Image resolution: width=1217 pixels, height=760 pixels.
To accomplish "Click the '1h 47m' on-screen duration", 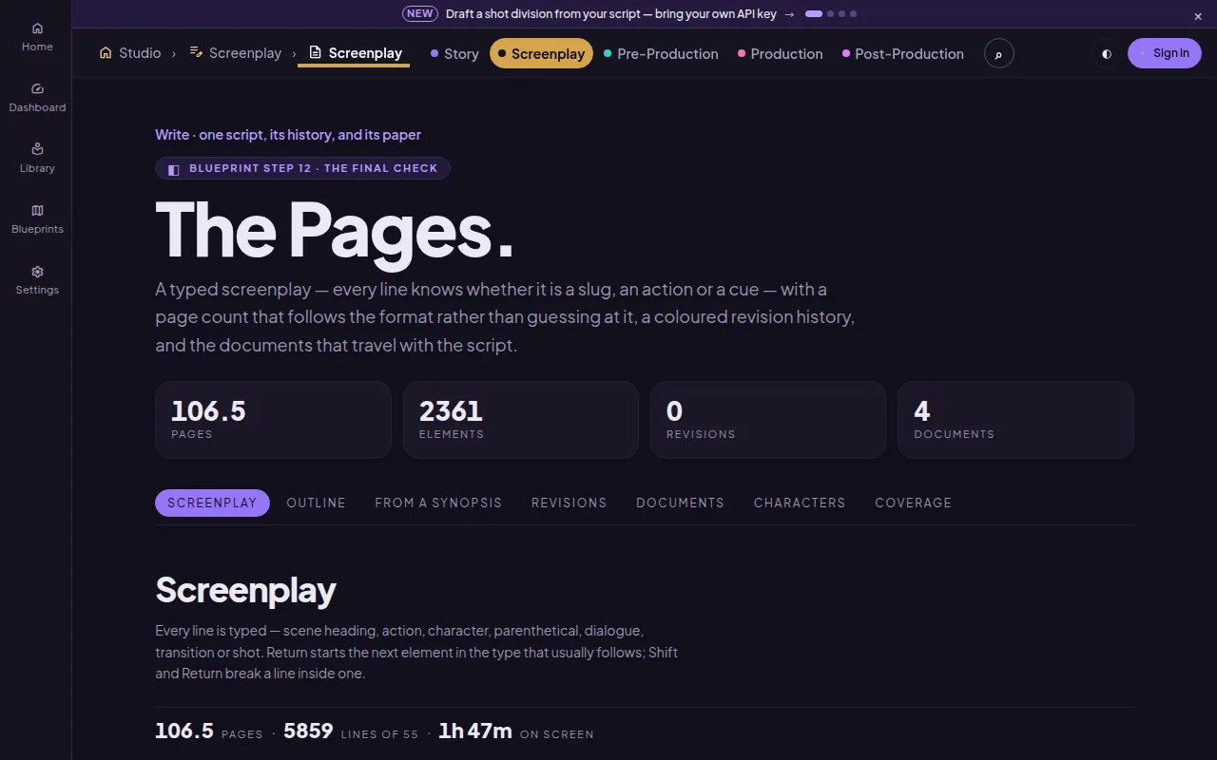I will click(x=475, y=731).
